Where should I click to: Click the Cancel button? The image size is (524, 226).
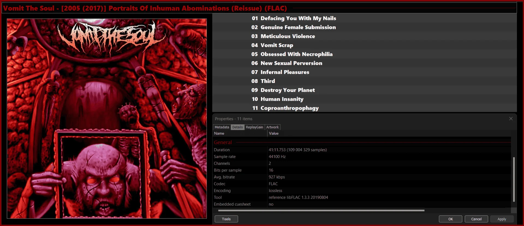(476, 219)
